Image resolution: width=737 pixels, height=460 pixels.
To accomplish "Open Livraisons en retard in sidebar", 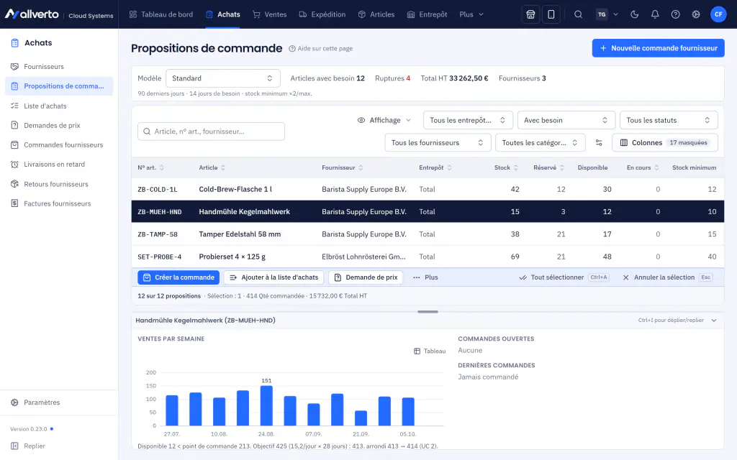I will [x=59, y=165].
